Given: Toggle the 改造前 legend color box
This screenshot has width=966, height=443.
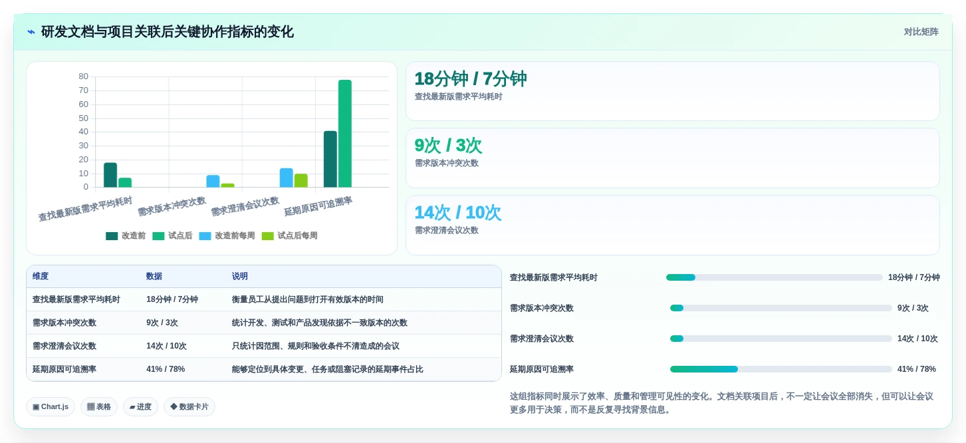Looking at the screenshot, I should (x=112, y=236).
